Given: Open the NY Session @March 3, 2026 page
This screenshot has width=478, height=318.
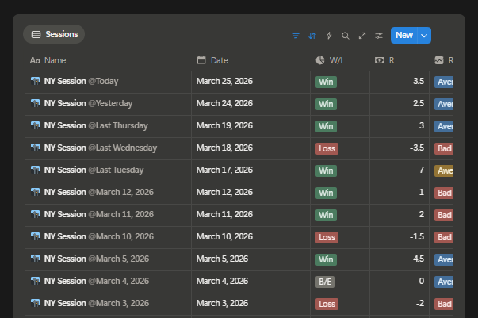Looking at the screenshot, I should (x=97, y=303).
